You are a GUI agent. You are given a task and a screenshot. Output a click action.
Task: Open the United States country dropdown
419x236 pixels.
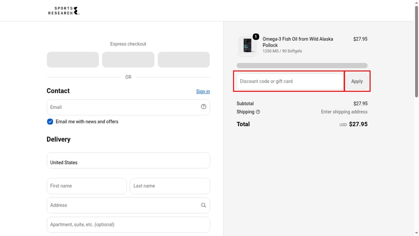tap(128, 160)
